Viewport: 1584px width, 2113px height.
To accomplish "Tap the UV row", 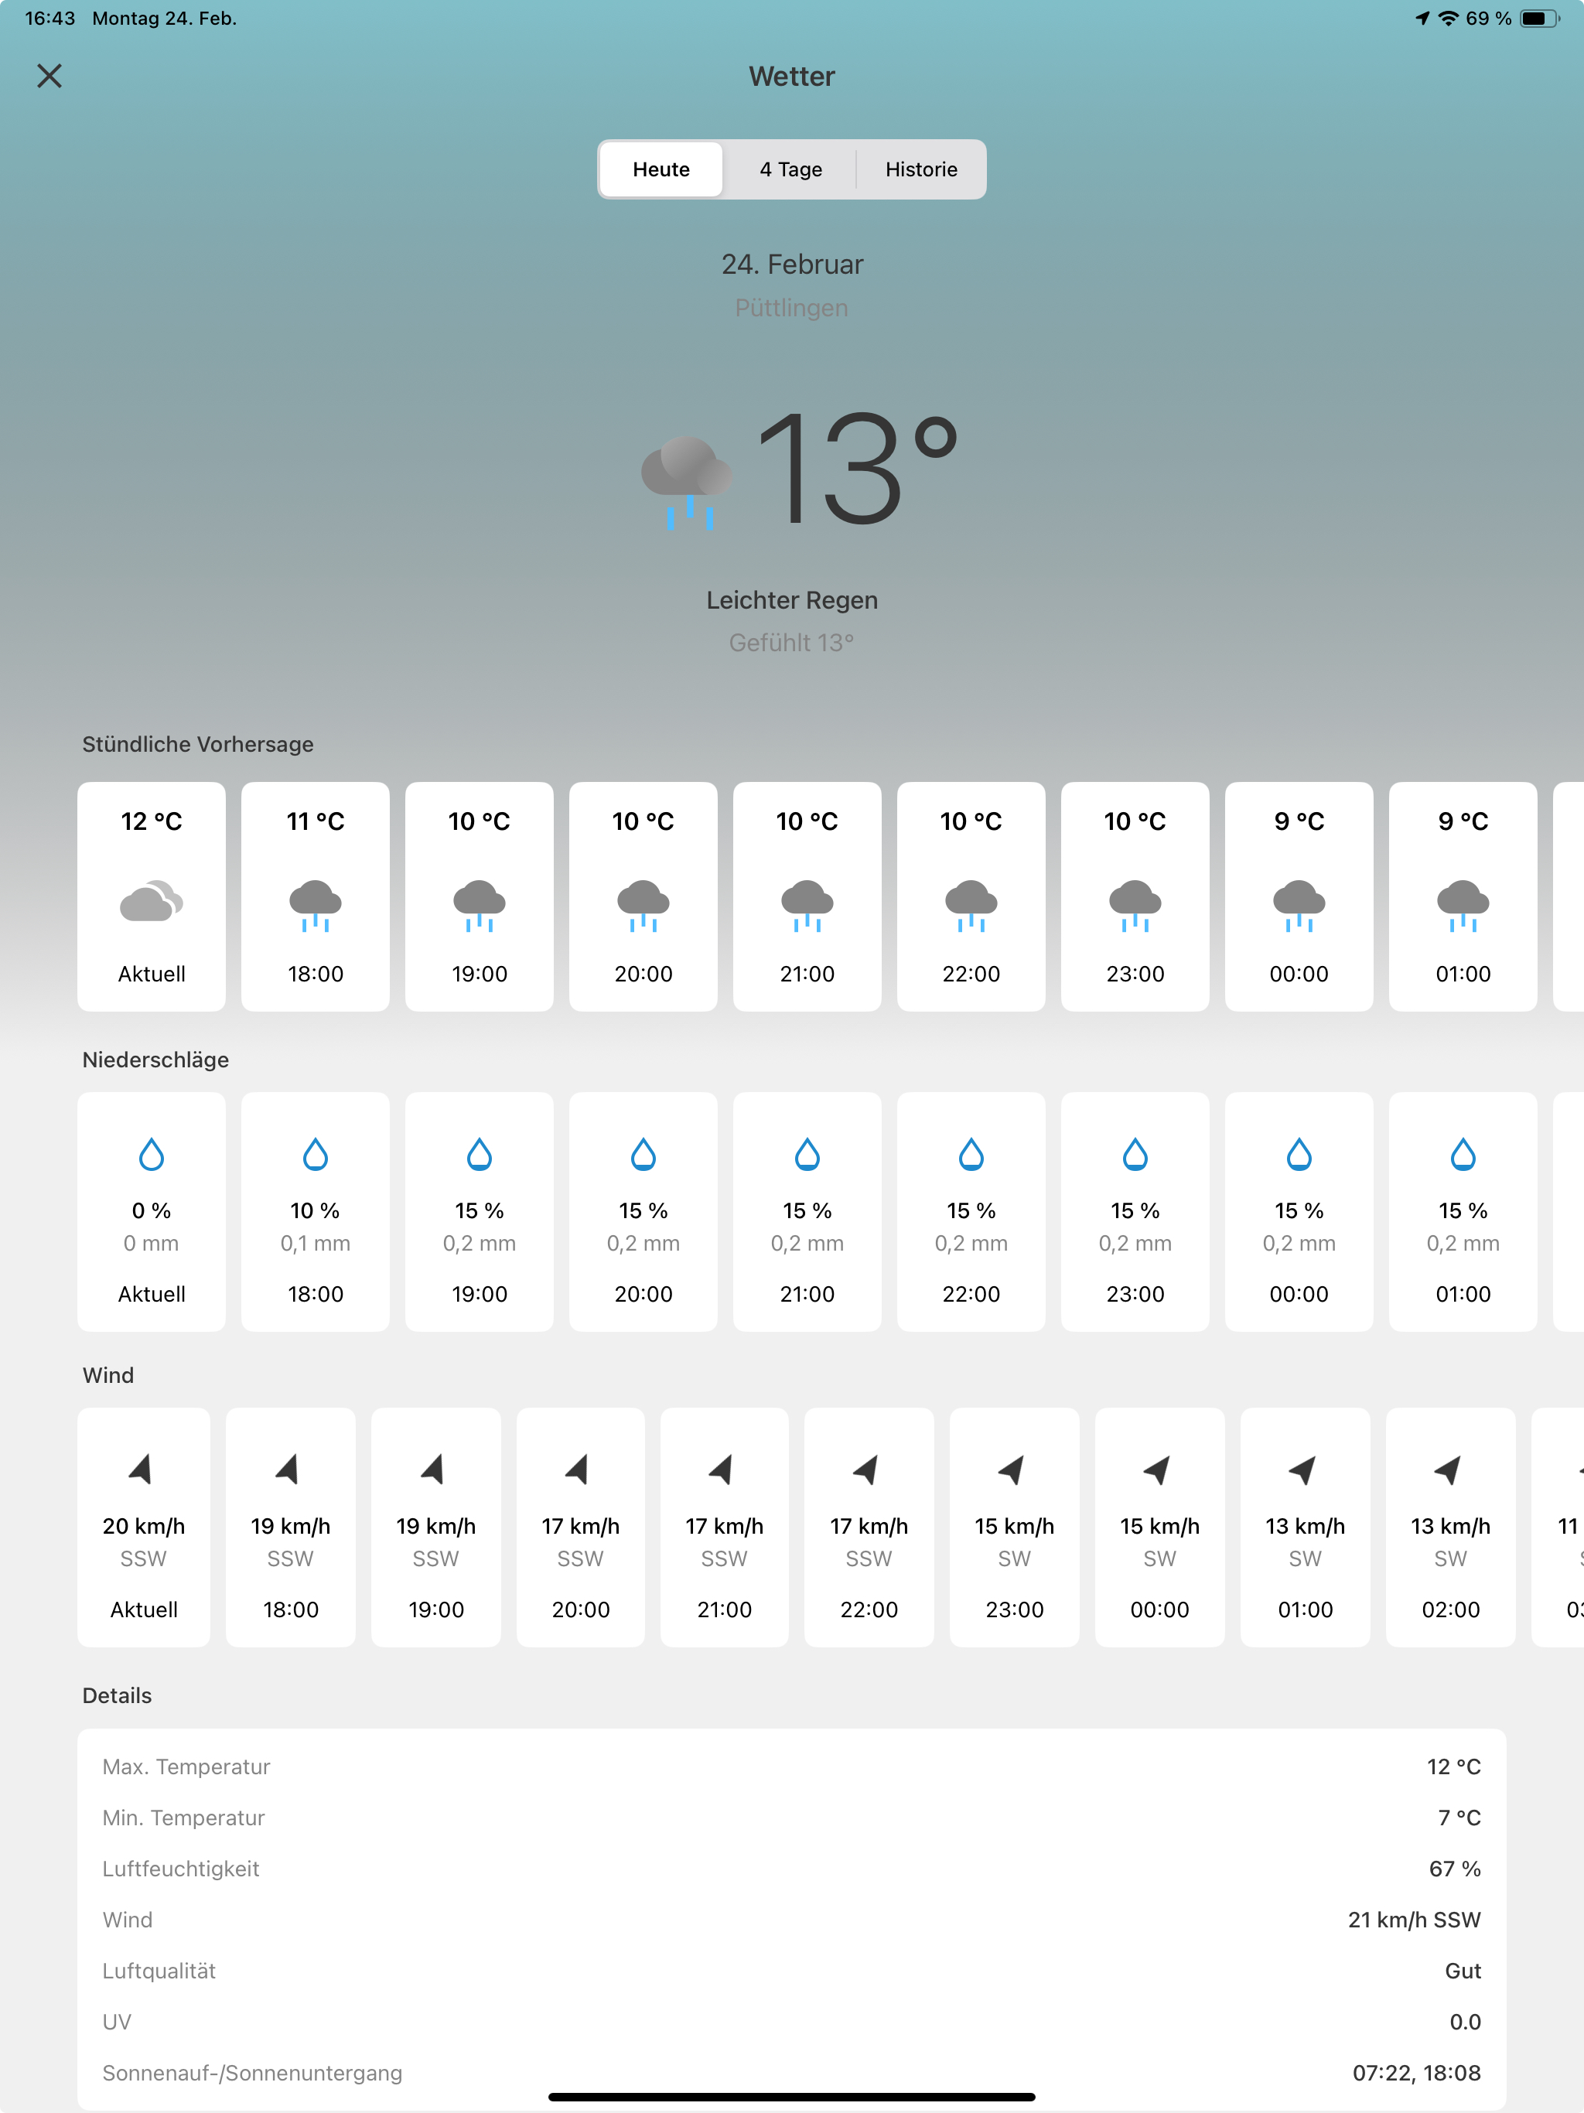I will [791, 2021].
